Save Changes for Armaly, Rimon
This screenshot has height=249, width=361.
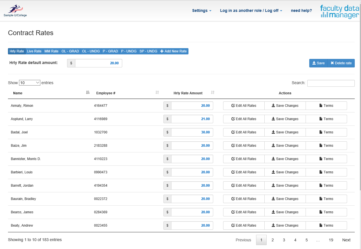click(285, 106)
